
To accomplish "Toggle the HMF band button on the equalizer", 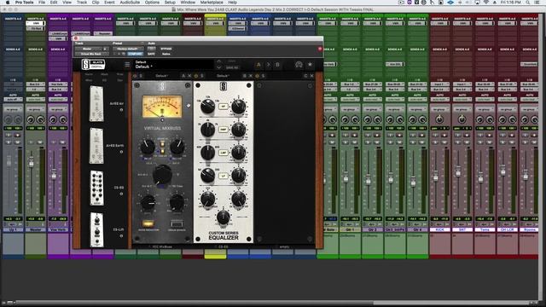I will [x=224, y=130].
